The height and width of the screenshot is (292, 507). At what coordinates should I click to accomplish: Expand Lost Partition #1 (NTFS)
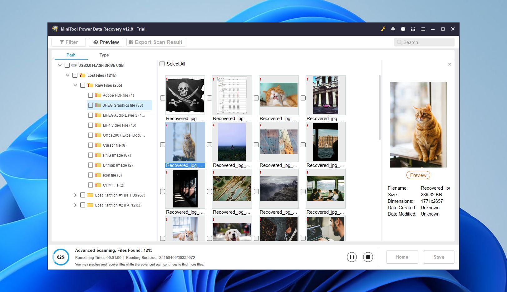click(x=75, y=195)
